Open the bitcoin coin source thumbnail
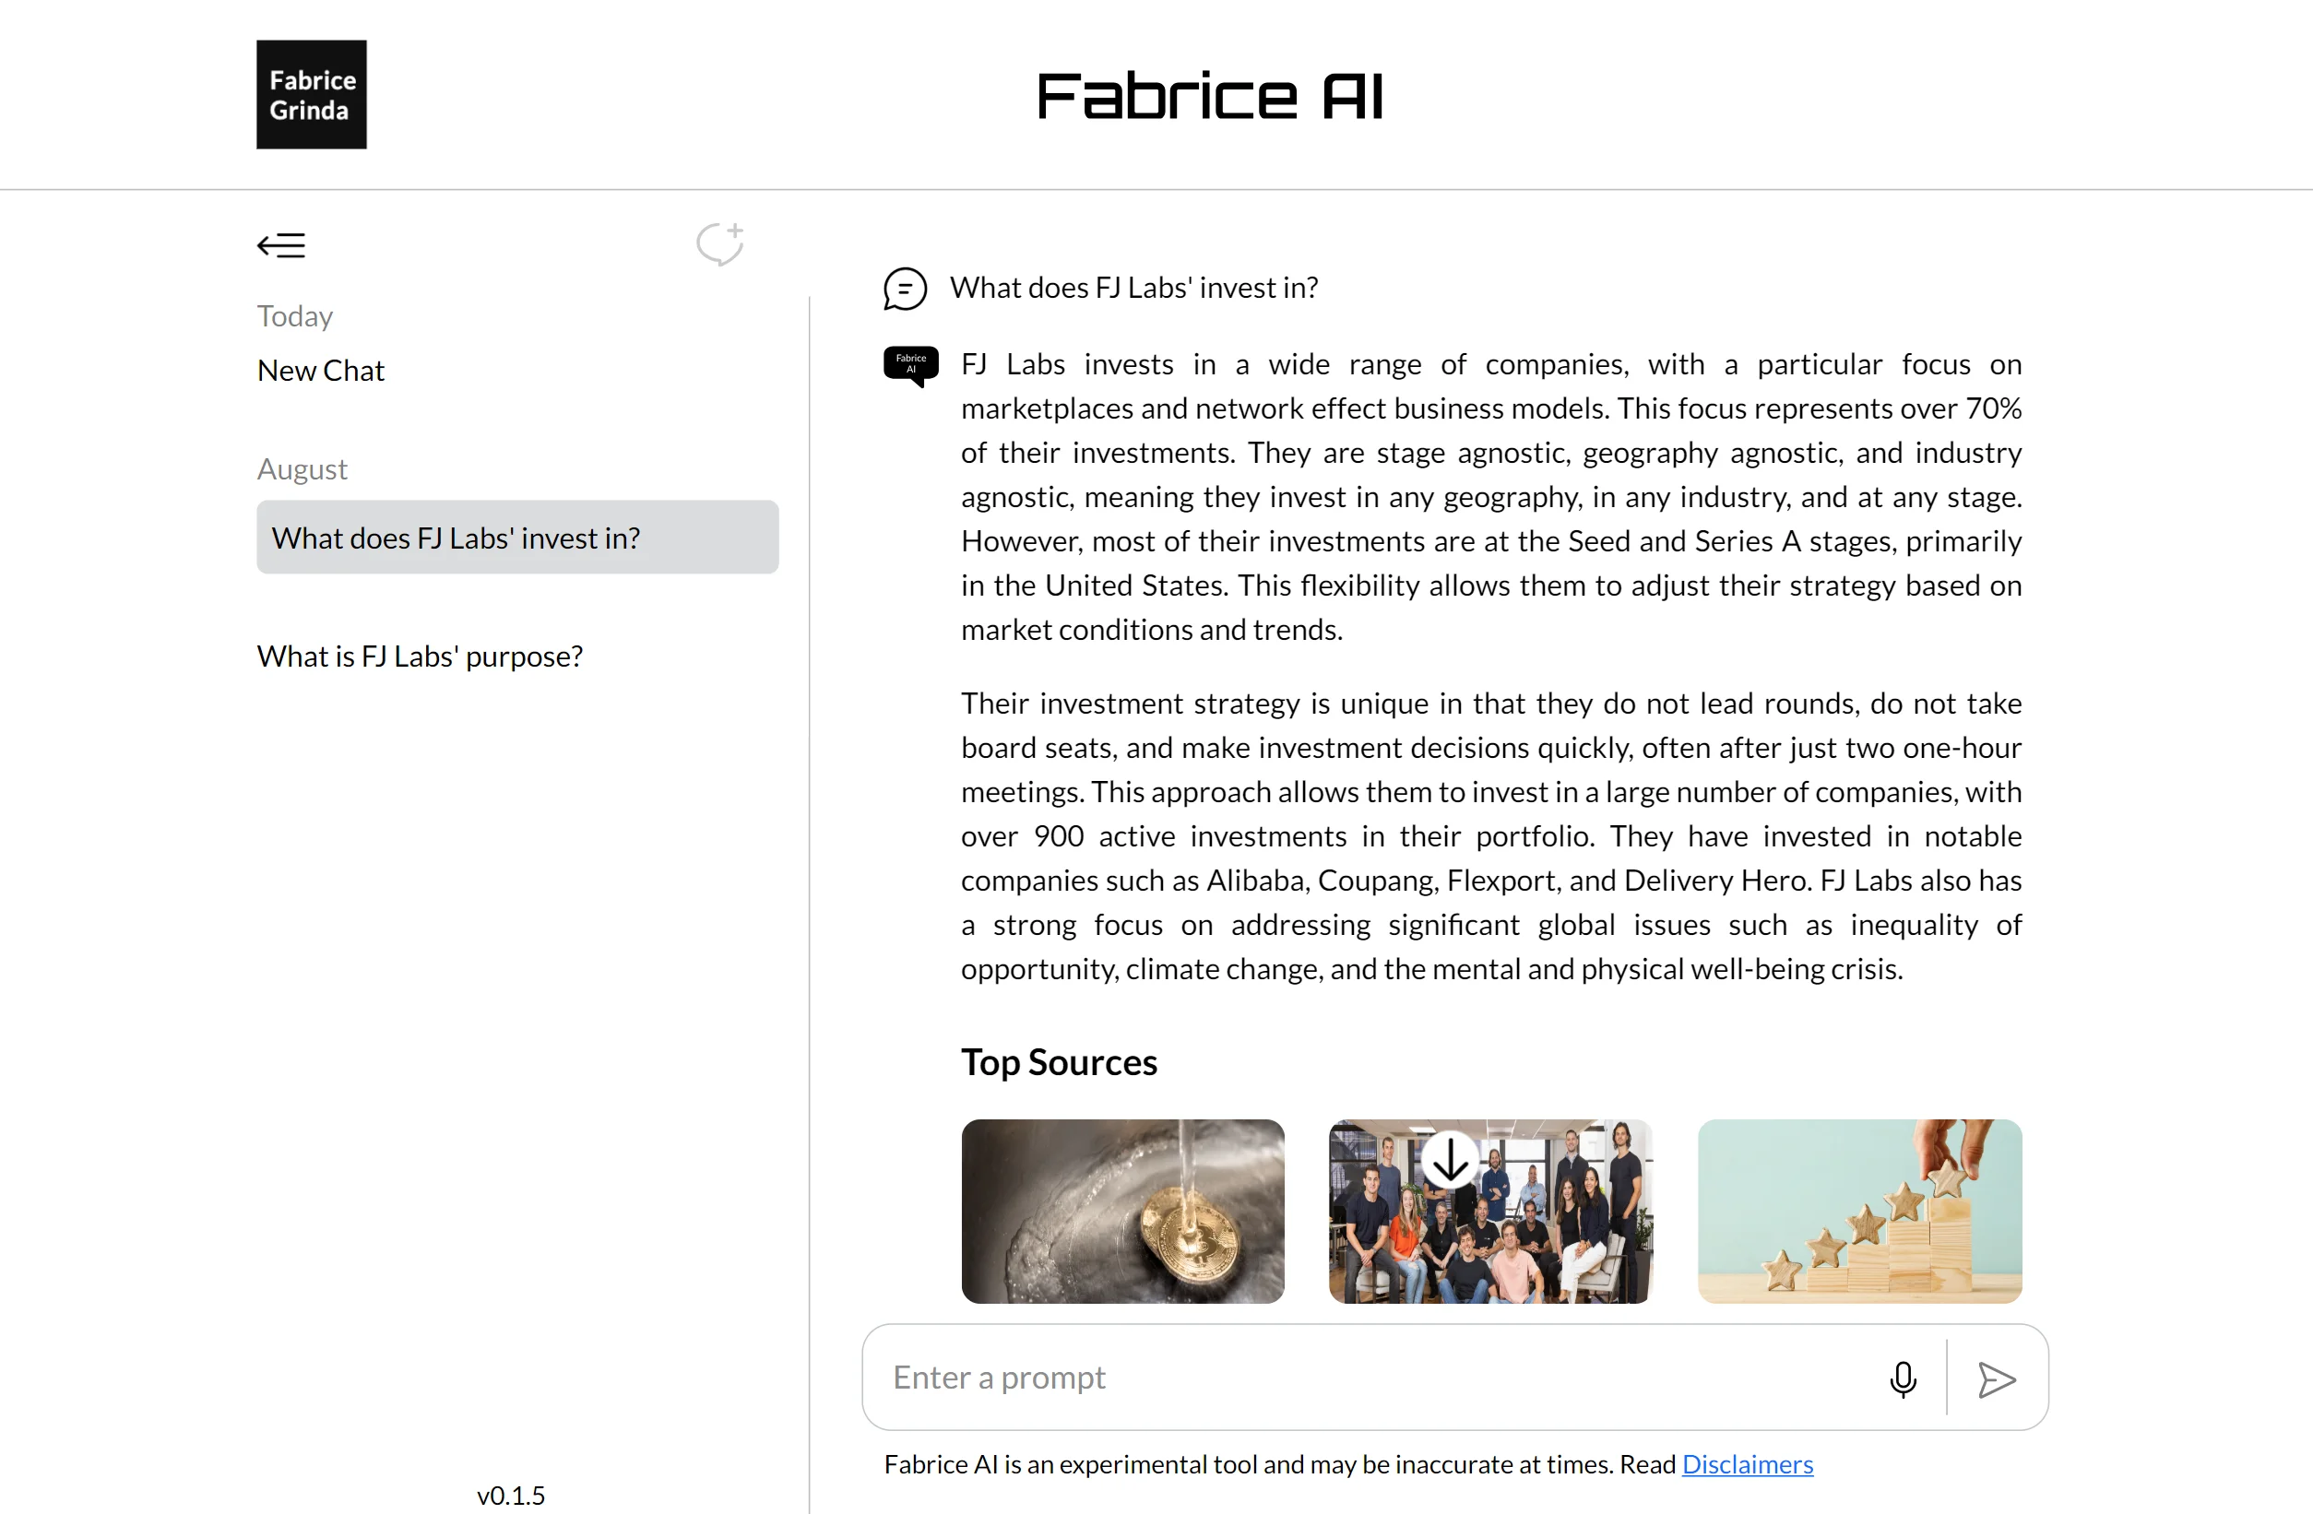Screen dimensions: 2313x1514 [x=1122, y=1211]
